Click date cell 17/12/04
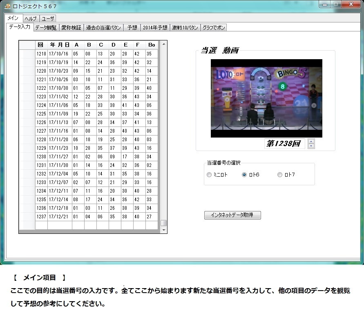This screenshot has height=311, width=364. [60, 174]
